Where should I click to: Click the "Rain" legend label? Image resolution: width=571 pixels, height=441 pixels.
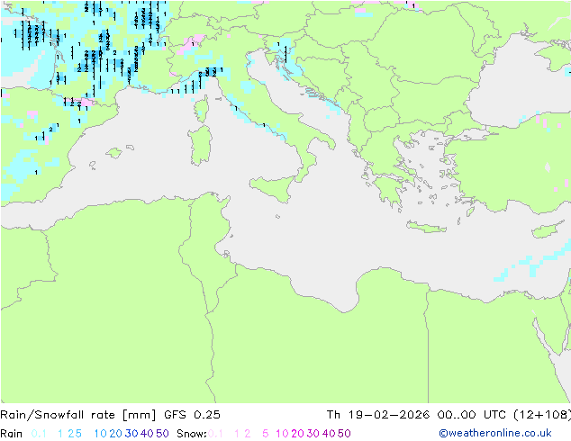pyautogui.click(x=12, y=434)
